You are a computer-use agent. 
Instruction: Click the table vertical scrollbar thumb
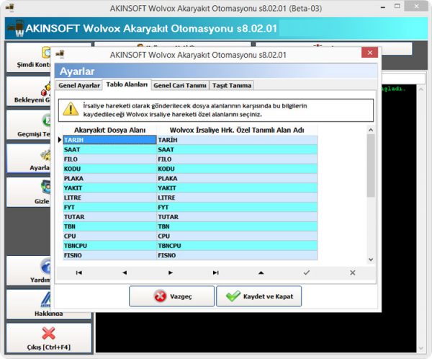pyautogui.click(x=371, y=166)
